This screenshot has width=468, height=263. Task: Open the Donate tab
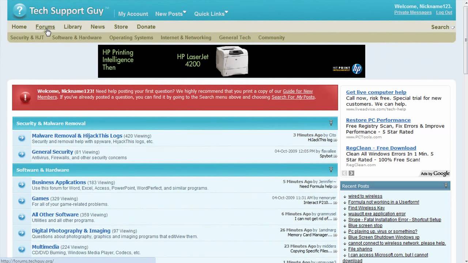pos(146,27)
